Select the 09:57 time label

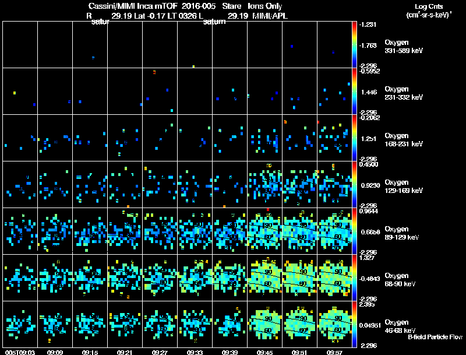(334, 352)
